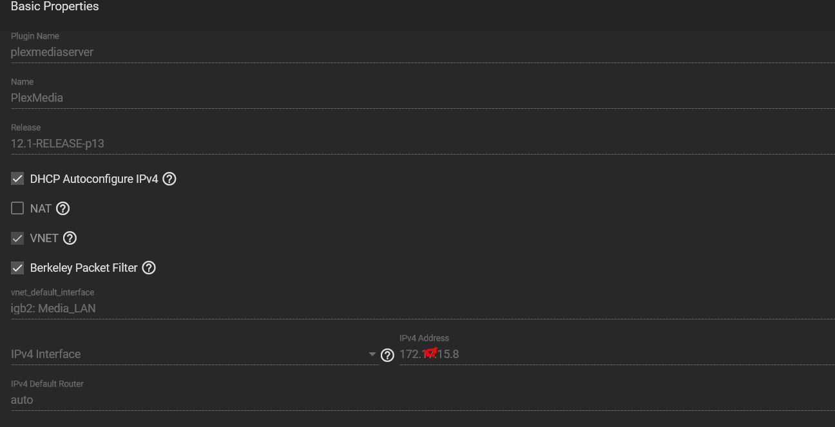Focus the IPv4 Address input field
This screenshot has width=835, height=427.
(x=580, y=354)
